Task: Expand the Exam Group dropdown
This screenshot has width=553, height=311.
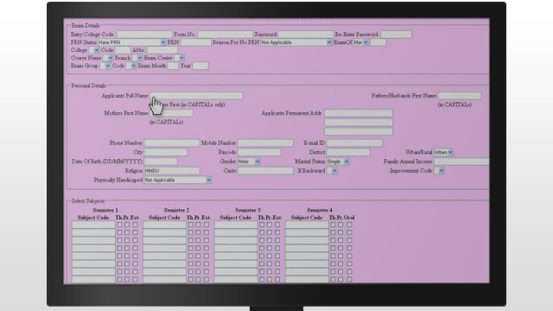Action: tap(105, 66)
